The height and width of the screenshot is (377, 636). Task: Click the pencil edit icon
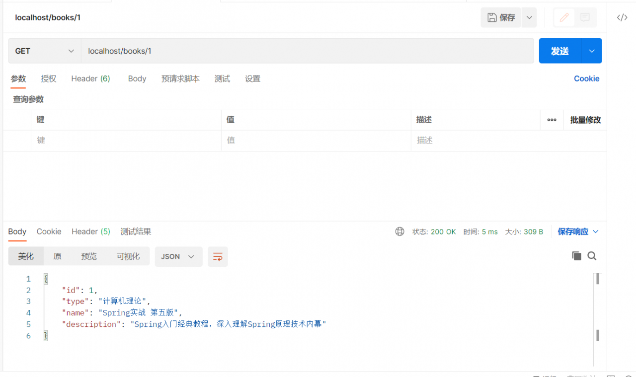(x=564, y=17)
